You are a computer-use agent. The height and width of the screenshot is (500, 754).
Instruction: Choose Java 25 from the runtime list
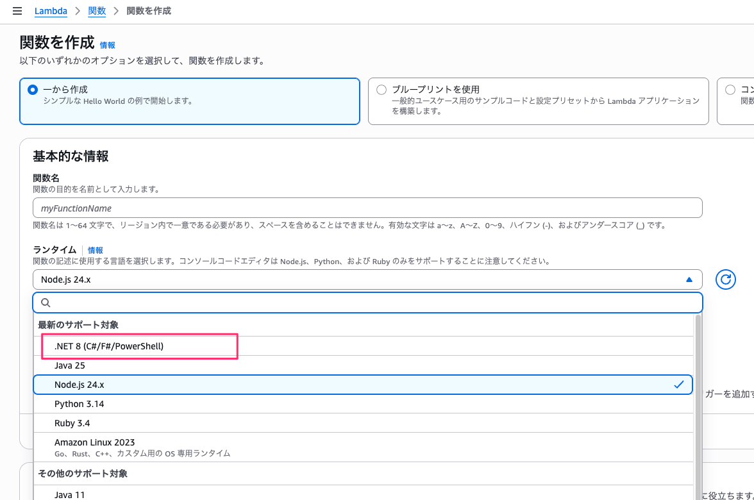(x=70, y=365)
